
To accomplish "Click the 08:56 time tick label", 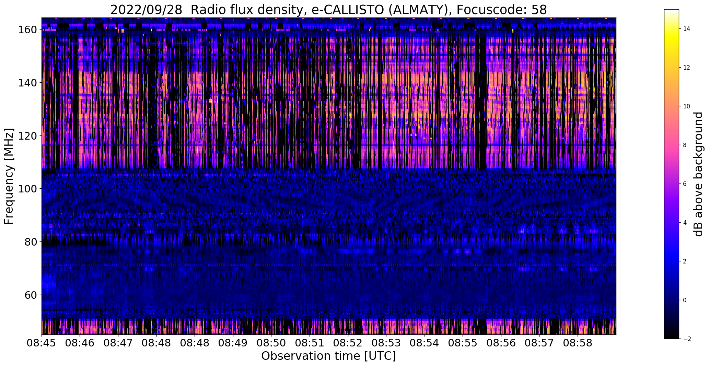I will 501,343.
